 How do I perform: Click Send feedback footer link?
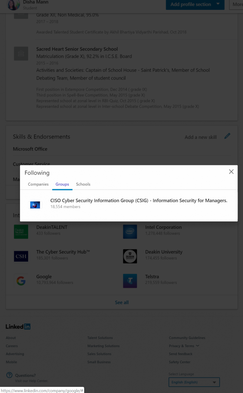point(180,354)
